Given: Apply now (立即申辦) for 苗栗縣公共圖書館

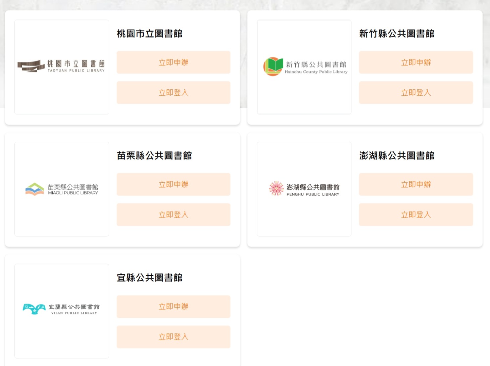Looking at the screenshot, I should (174, 184).
